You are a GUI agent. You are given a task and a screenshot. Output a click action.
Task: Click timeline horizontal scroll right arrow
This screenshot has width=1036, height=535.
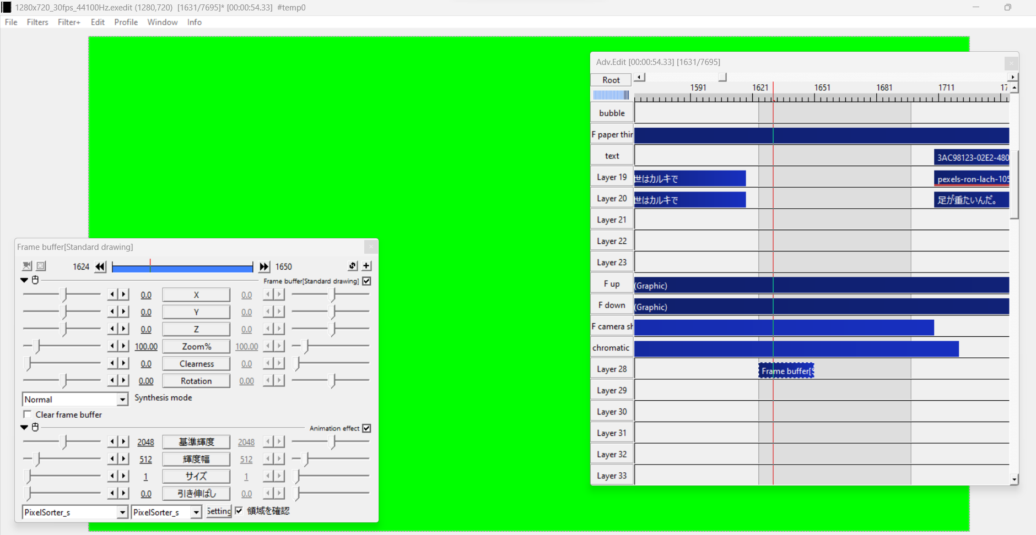pyautogui.click(x=1013, y=77)
